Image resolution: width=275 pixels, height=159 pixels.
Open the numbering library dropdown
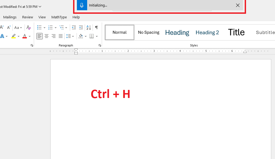click(x=55, y=28)
